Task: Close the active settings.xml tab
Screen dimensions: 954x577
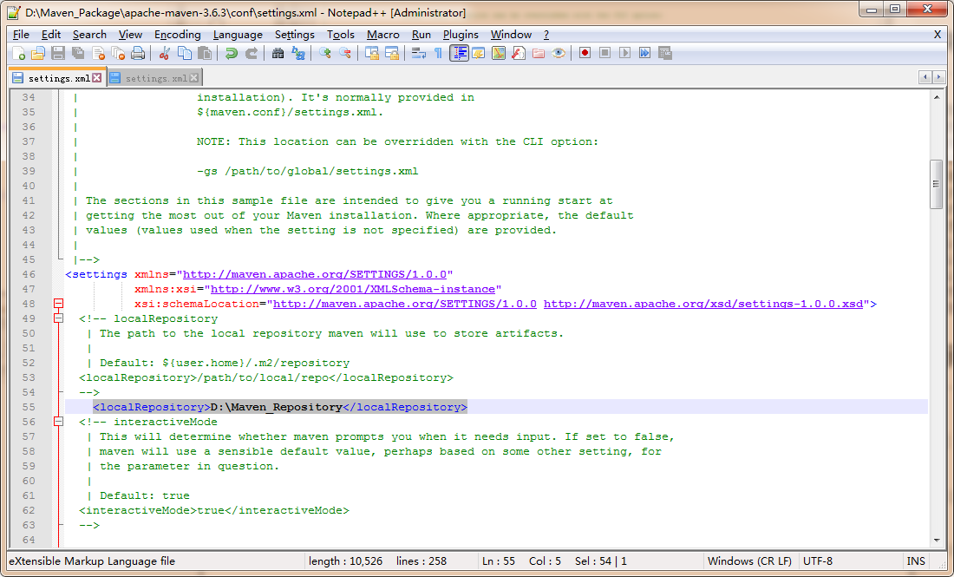Action: [x=97, y=78]
